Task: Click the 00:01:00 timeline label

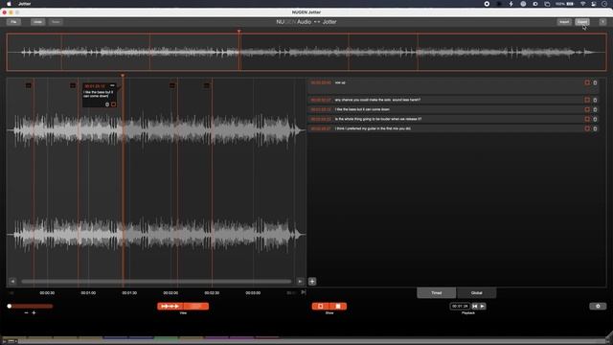Action: click(x=88, y=292)
